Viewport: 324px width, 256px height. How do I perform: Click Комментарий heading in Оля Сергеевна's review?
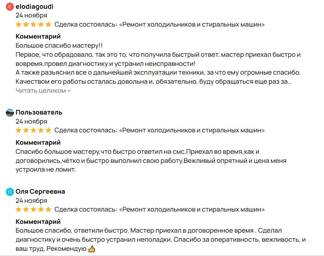coord(38,222)
